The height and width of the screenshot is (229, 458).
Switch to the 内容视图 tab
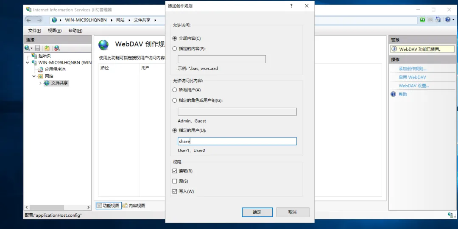134,206
